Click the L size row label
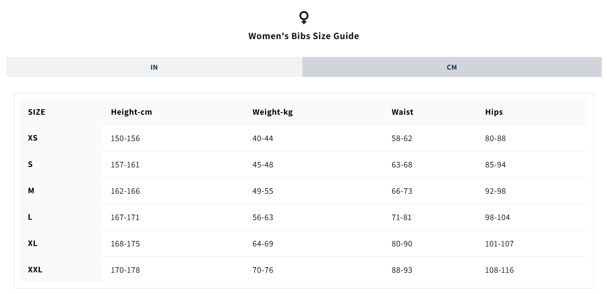This screenshot has width=606, height=294. click(x=30, y=217)
